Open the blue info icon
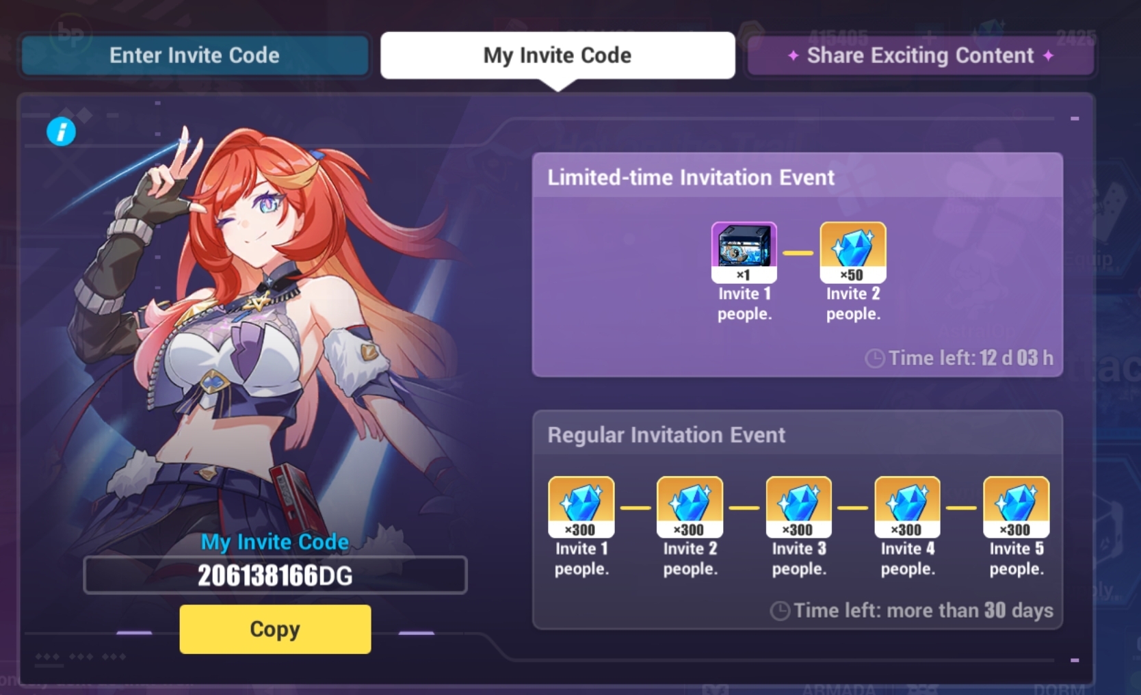Viewport: 1141px width, 695px height. coord(61,131)
